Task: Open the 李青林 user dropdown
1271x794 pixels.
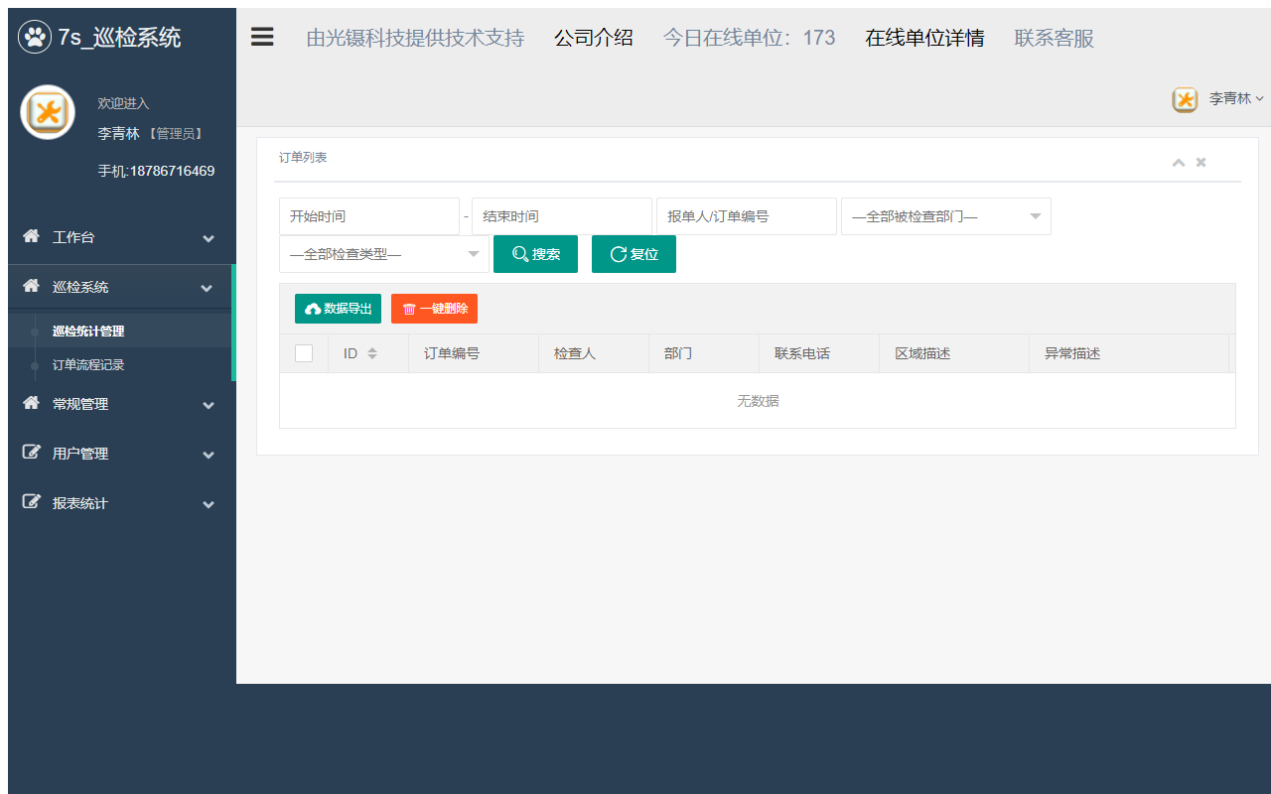Action: click(1235, 98)
